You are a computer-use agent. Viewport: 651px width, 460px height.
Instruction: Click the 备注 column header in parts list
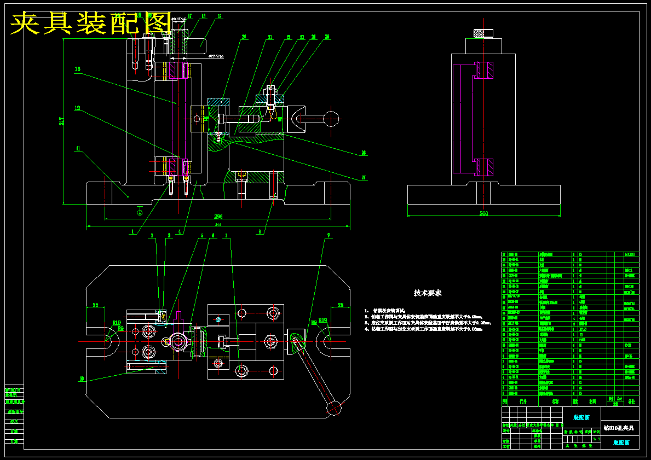631,401
